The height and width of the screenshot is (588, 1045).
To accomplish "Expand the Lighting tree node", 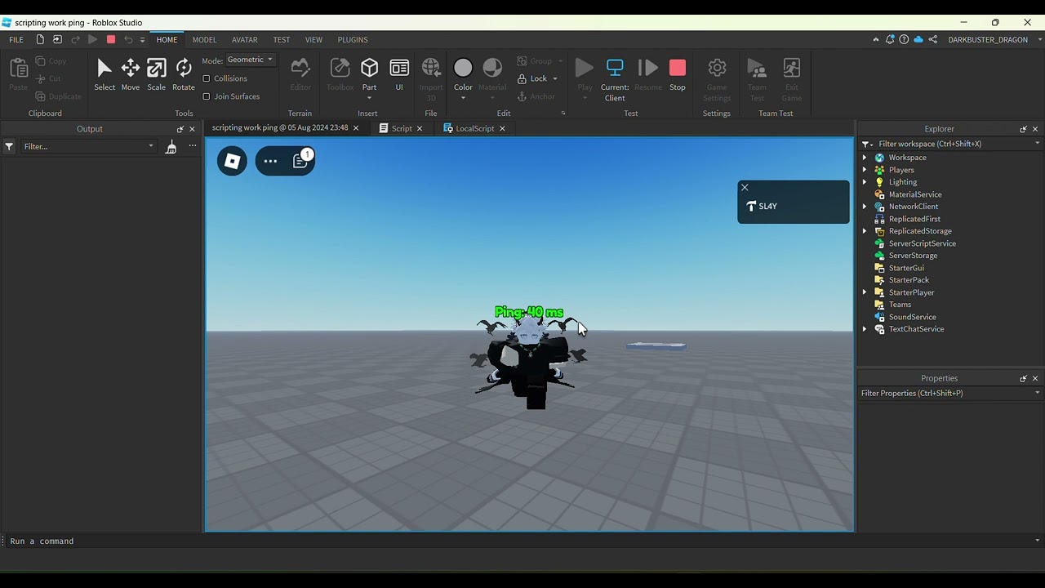I will 865,182.
